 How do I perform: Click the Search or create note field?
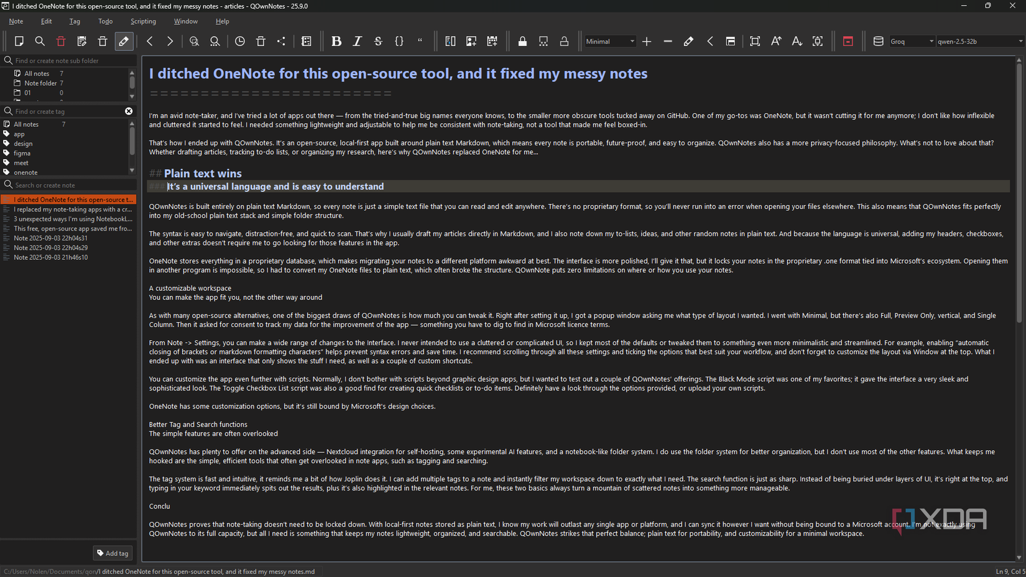pyautogui.click(x=68, y=185)
